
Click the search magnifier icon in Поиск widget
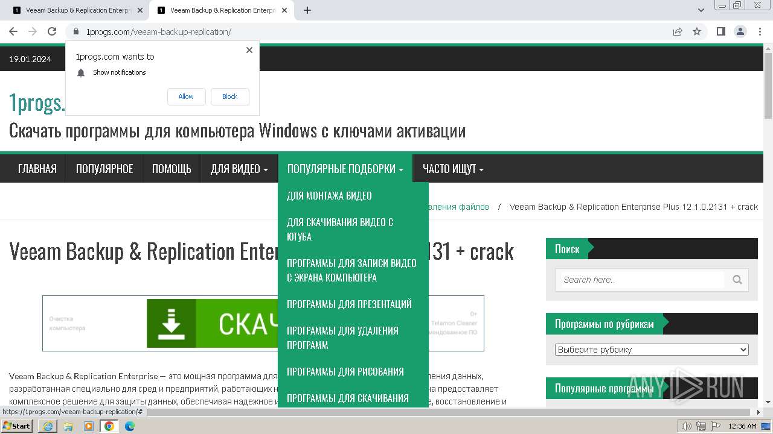click(x=737, y=280)
